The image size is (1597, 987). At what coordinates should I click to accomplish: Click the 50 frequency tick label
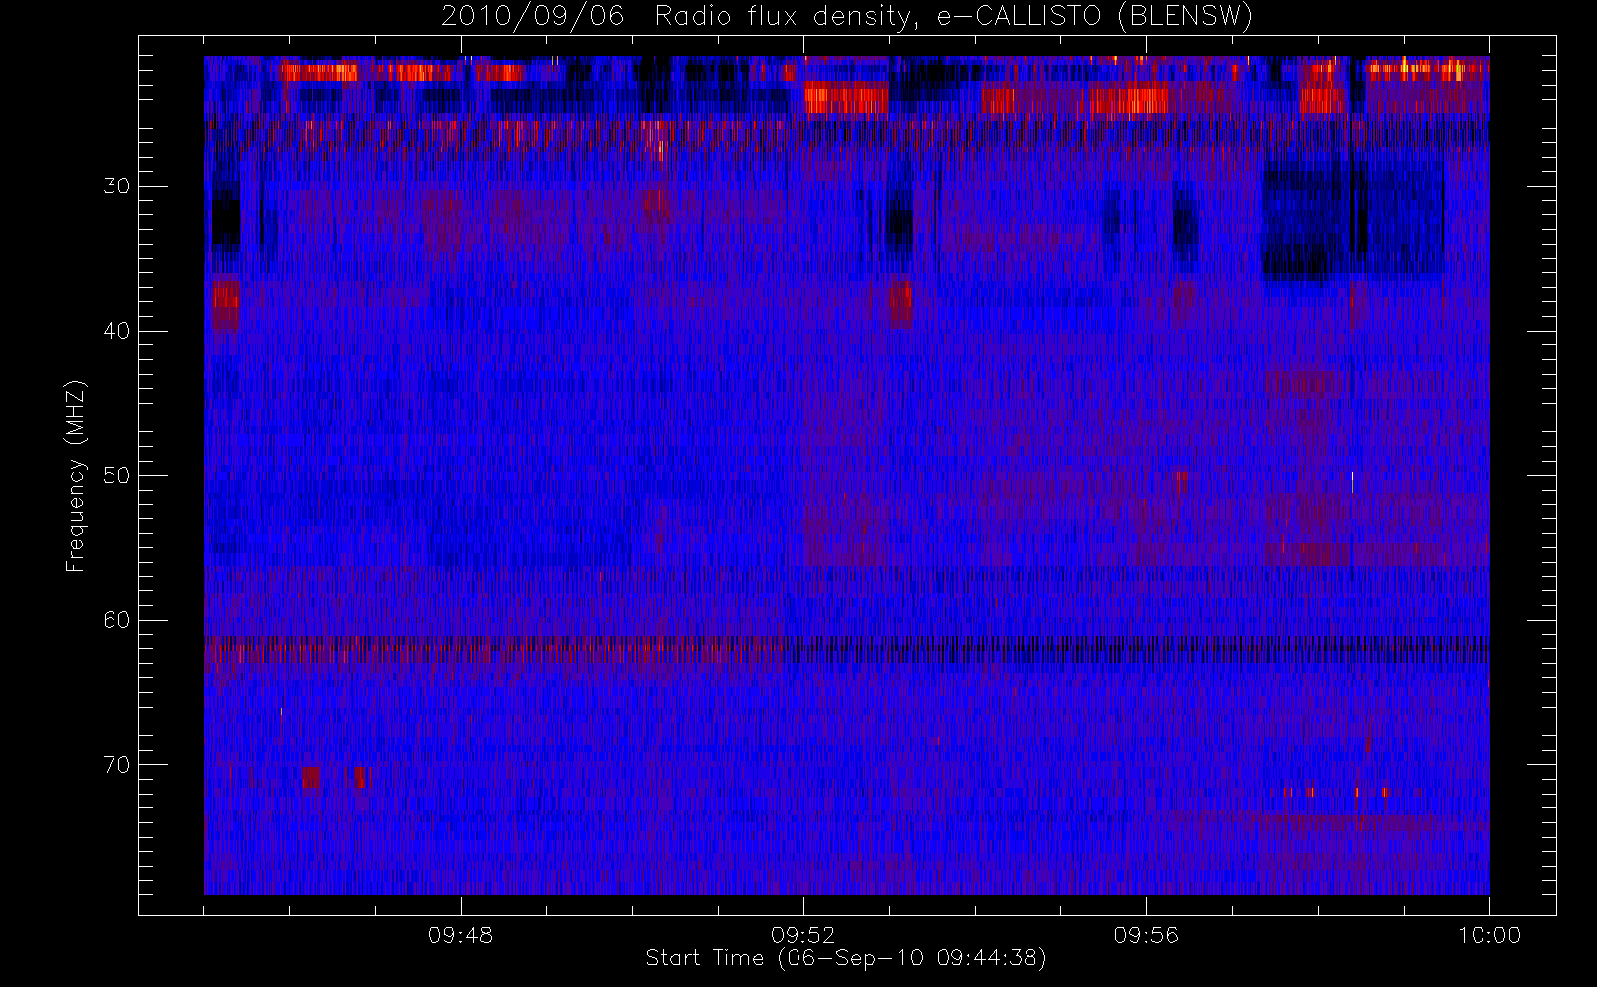[x=116, y=476]
